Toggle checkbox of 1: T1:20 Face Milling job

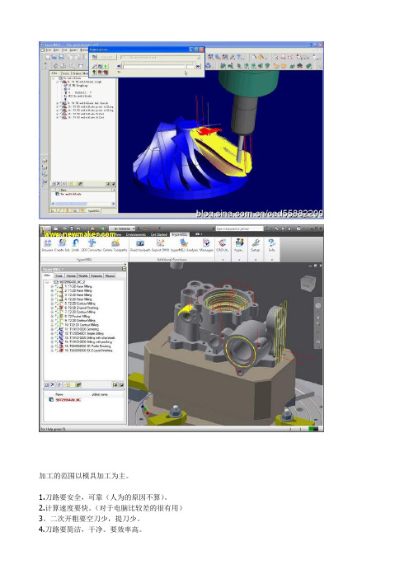[x=56, y=286]
